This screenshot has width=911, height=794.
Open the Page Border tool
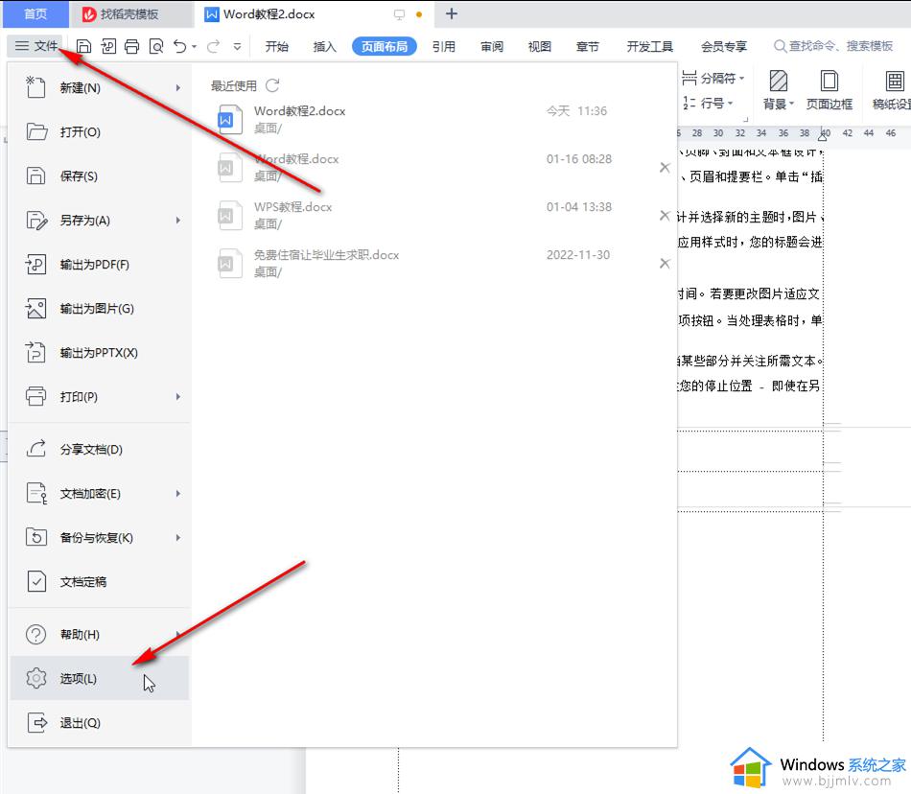[829, 91]
